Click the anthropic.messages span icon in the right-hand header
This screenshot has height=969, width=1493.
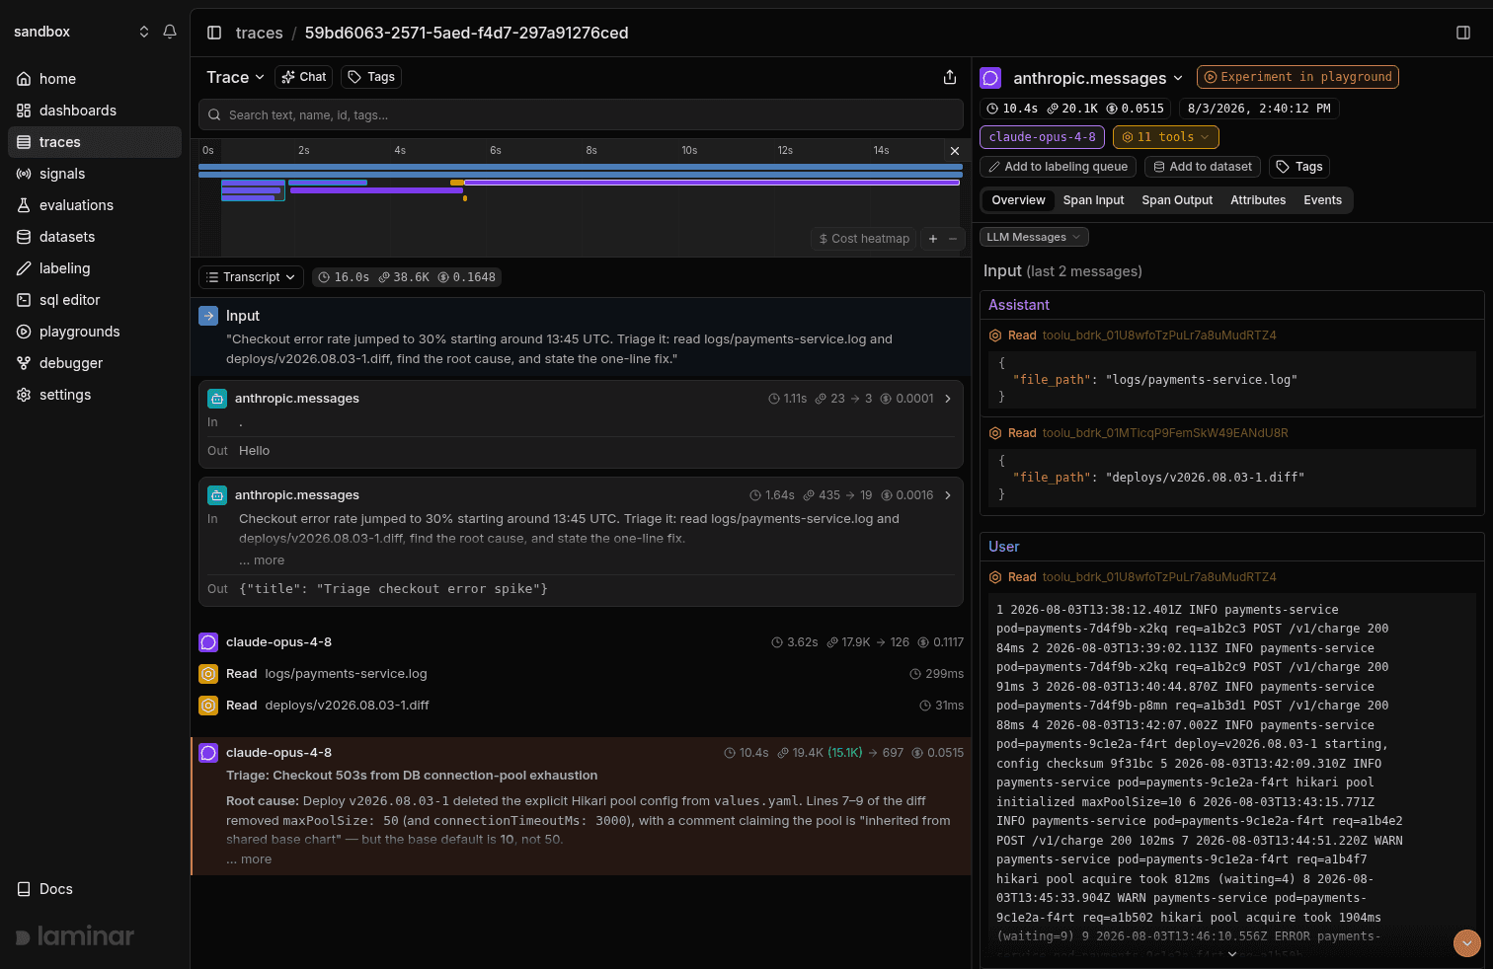point(990,78)
